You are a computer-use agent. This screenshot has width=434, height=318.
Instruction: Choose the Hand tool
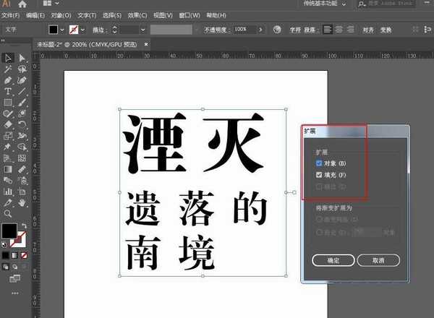tap(22, 203)
